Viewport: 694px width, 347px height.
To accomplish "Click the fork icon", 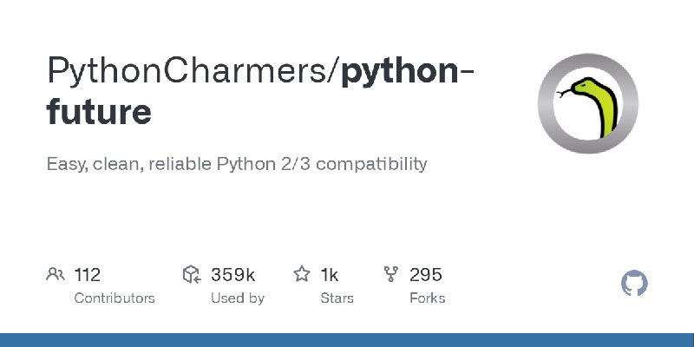I will [x=391, y=274].
